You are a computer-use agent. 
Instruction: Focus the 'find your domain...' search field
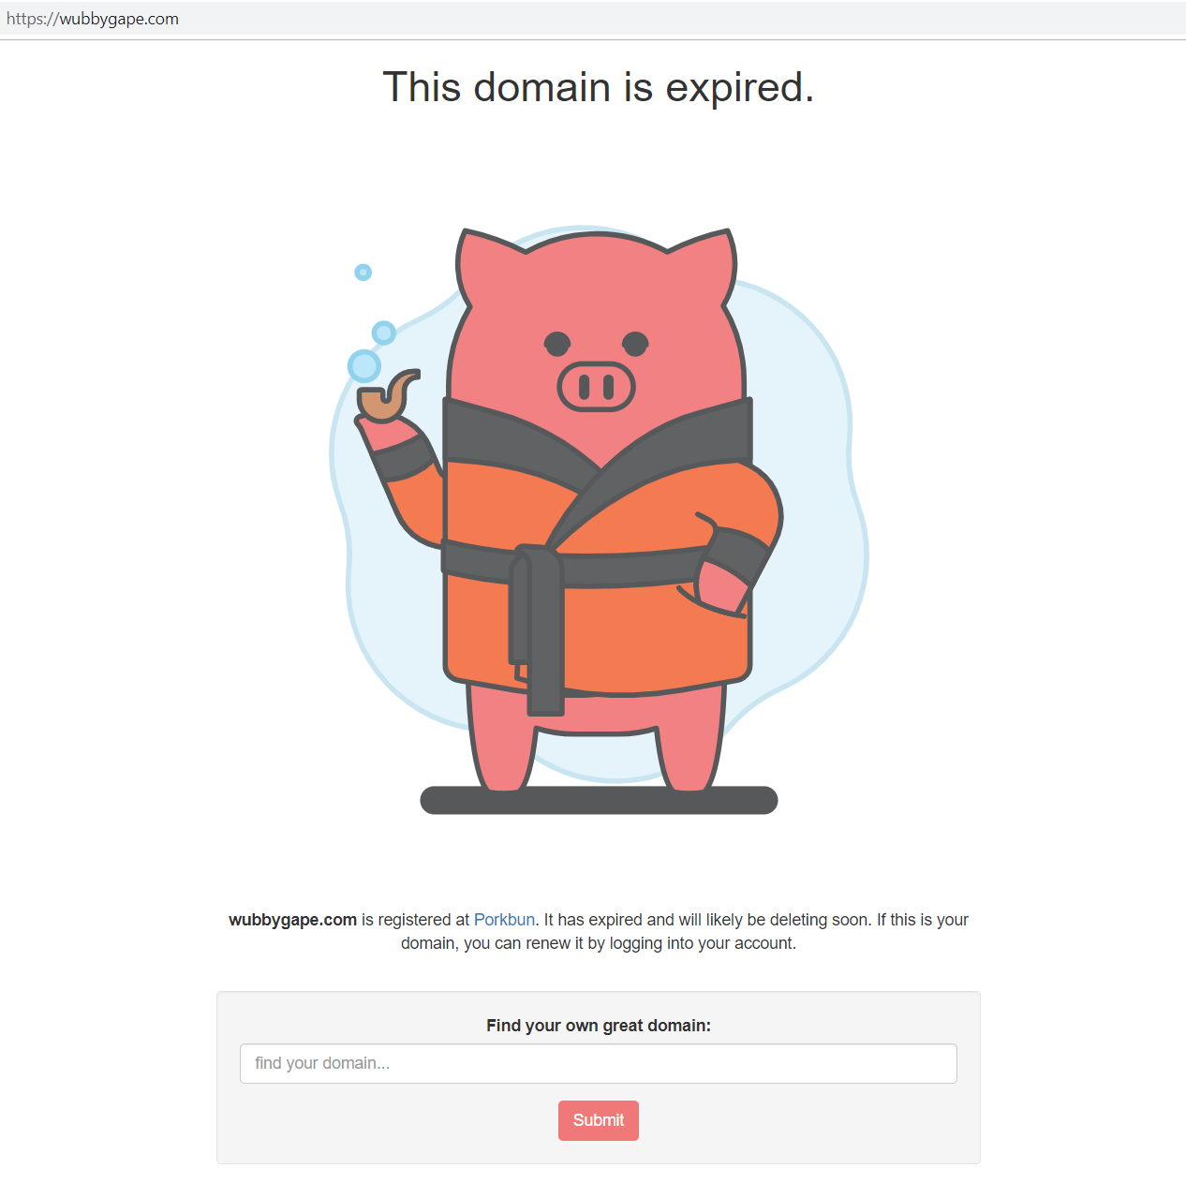pyautogui.click(x=599, y=1064)
